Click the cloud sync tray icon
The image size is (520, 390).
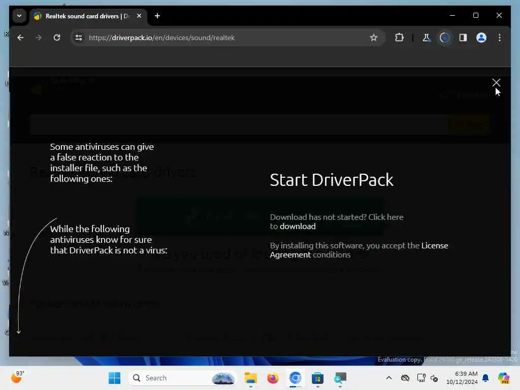point(405,378)
